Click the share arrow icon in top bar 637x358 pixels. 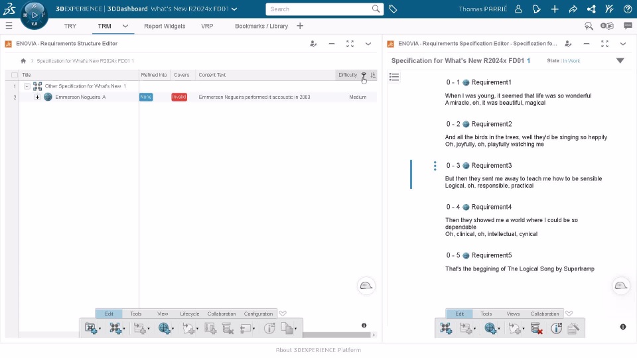[573, 9]
